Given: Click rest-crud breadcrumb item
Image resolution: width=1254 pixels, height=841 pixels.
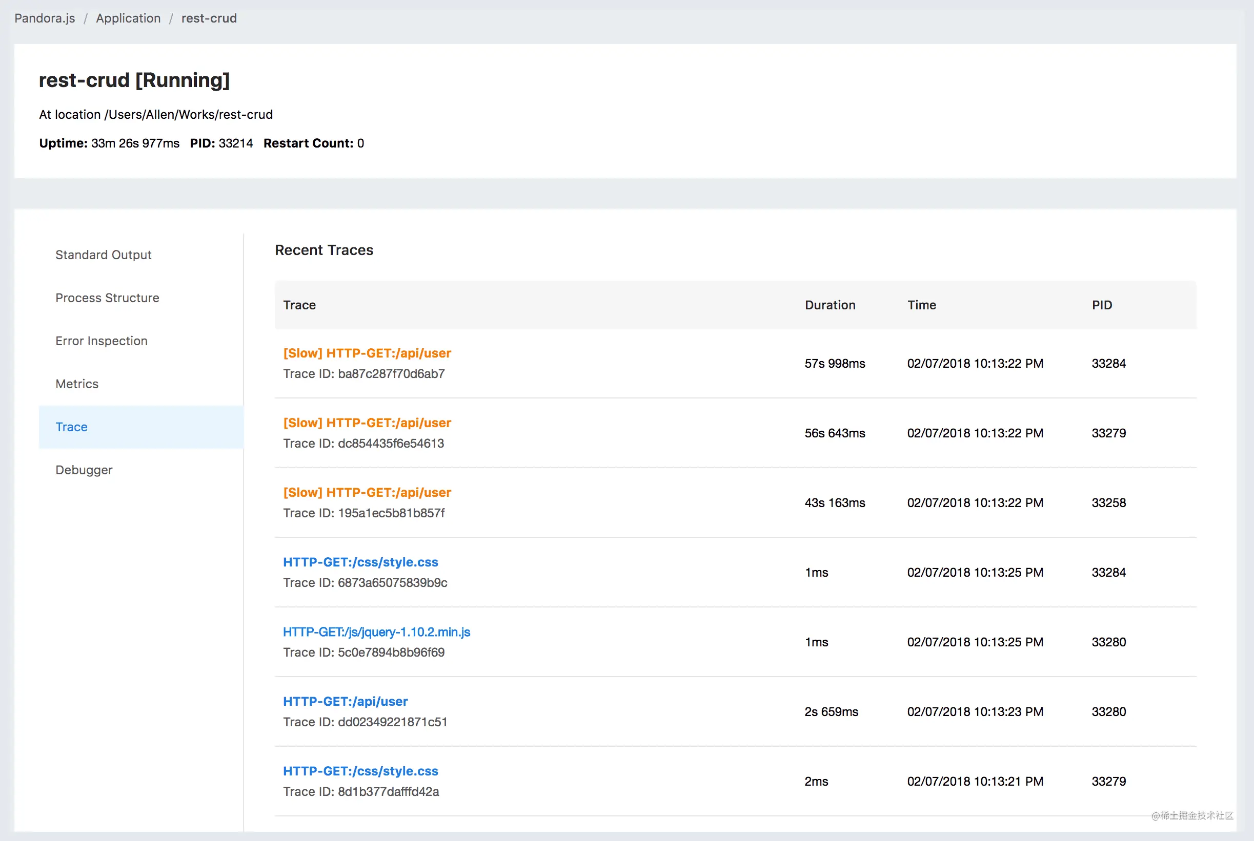Looking at the screenshot, I should tap(209, 18).
